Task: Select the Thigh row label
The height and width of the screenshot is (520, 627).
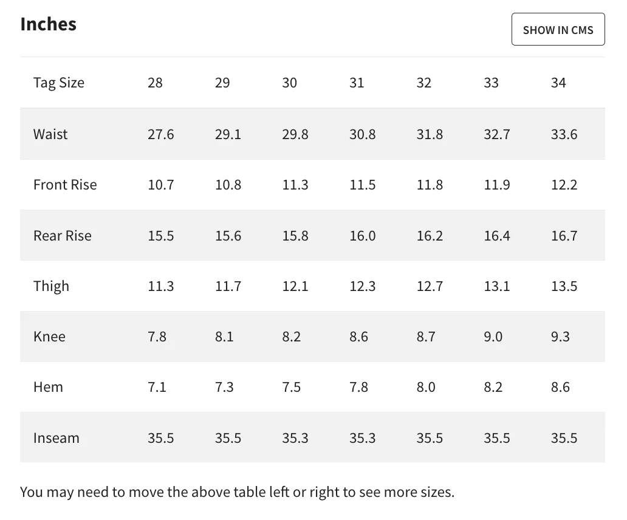Action: click(51, 286)
